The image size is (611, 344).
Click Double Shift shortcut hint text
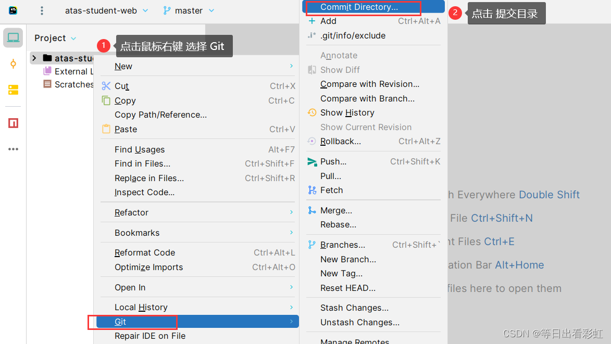tap(549, 195)
